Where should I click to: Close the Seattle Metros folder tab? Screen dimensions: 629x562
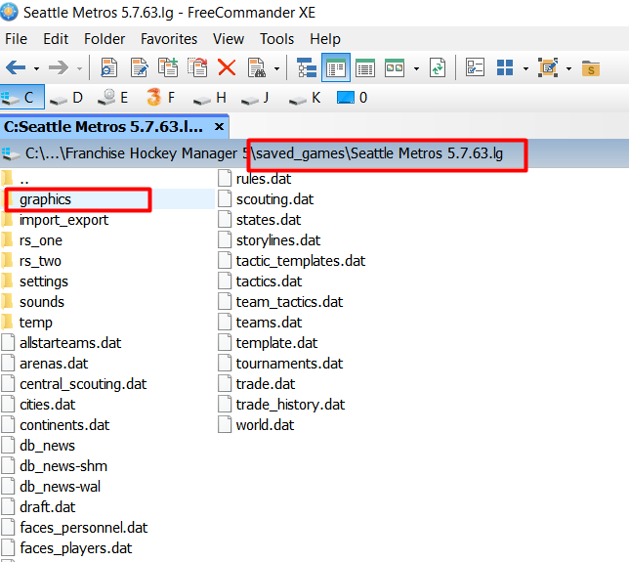click(x=219, y=127)
